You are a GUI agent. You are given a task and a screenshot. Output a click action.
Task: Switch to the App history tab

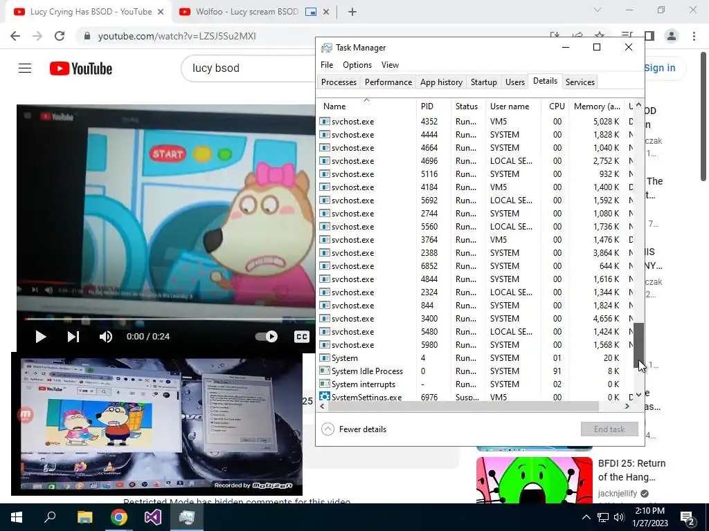(x=441, y=82)
